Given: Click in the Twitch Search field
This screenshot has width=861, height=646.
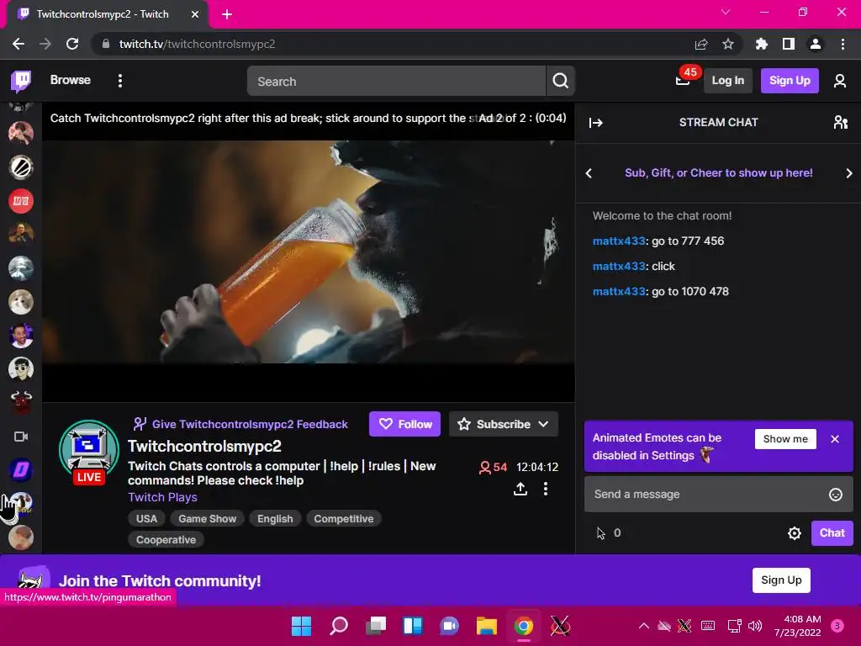Looking at the screenshot, I should click(x=396, y=82).
